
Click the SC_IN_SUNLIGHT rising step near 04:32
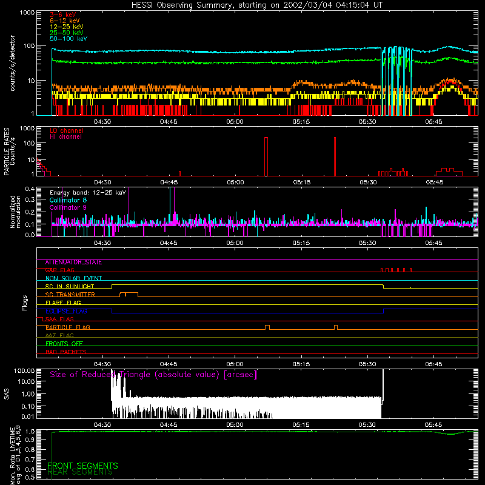[112, 286]
